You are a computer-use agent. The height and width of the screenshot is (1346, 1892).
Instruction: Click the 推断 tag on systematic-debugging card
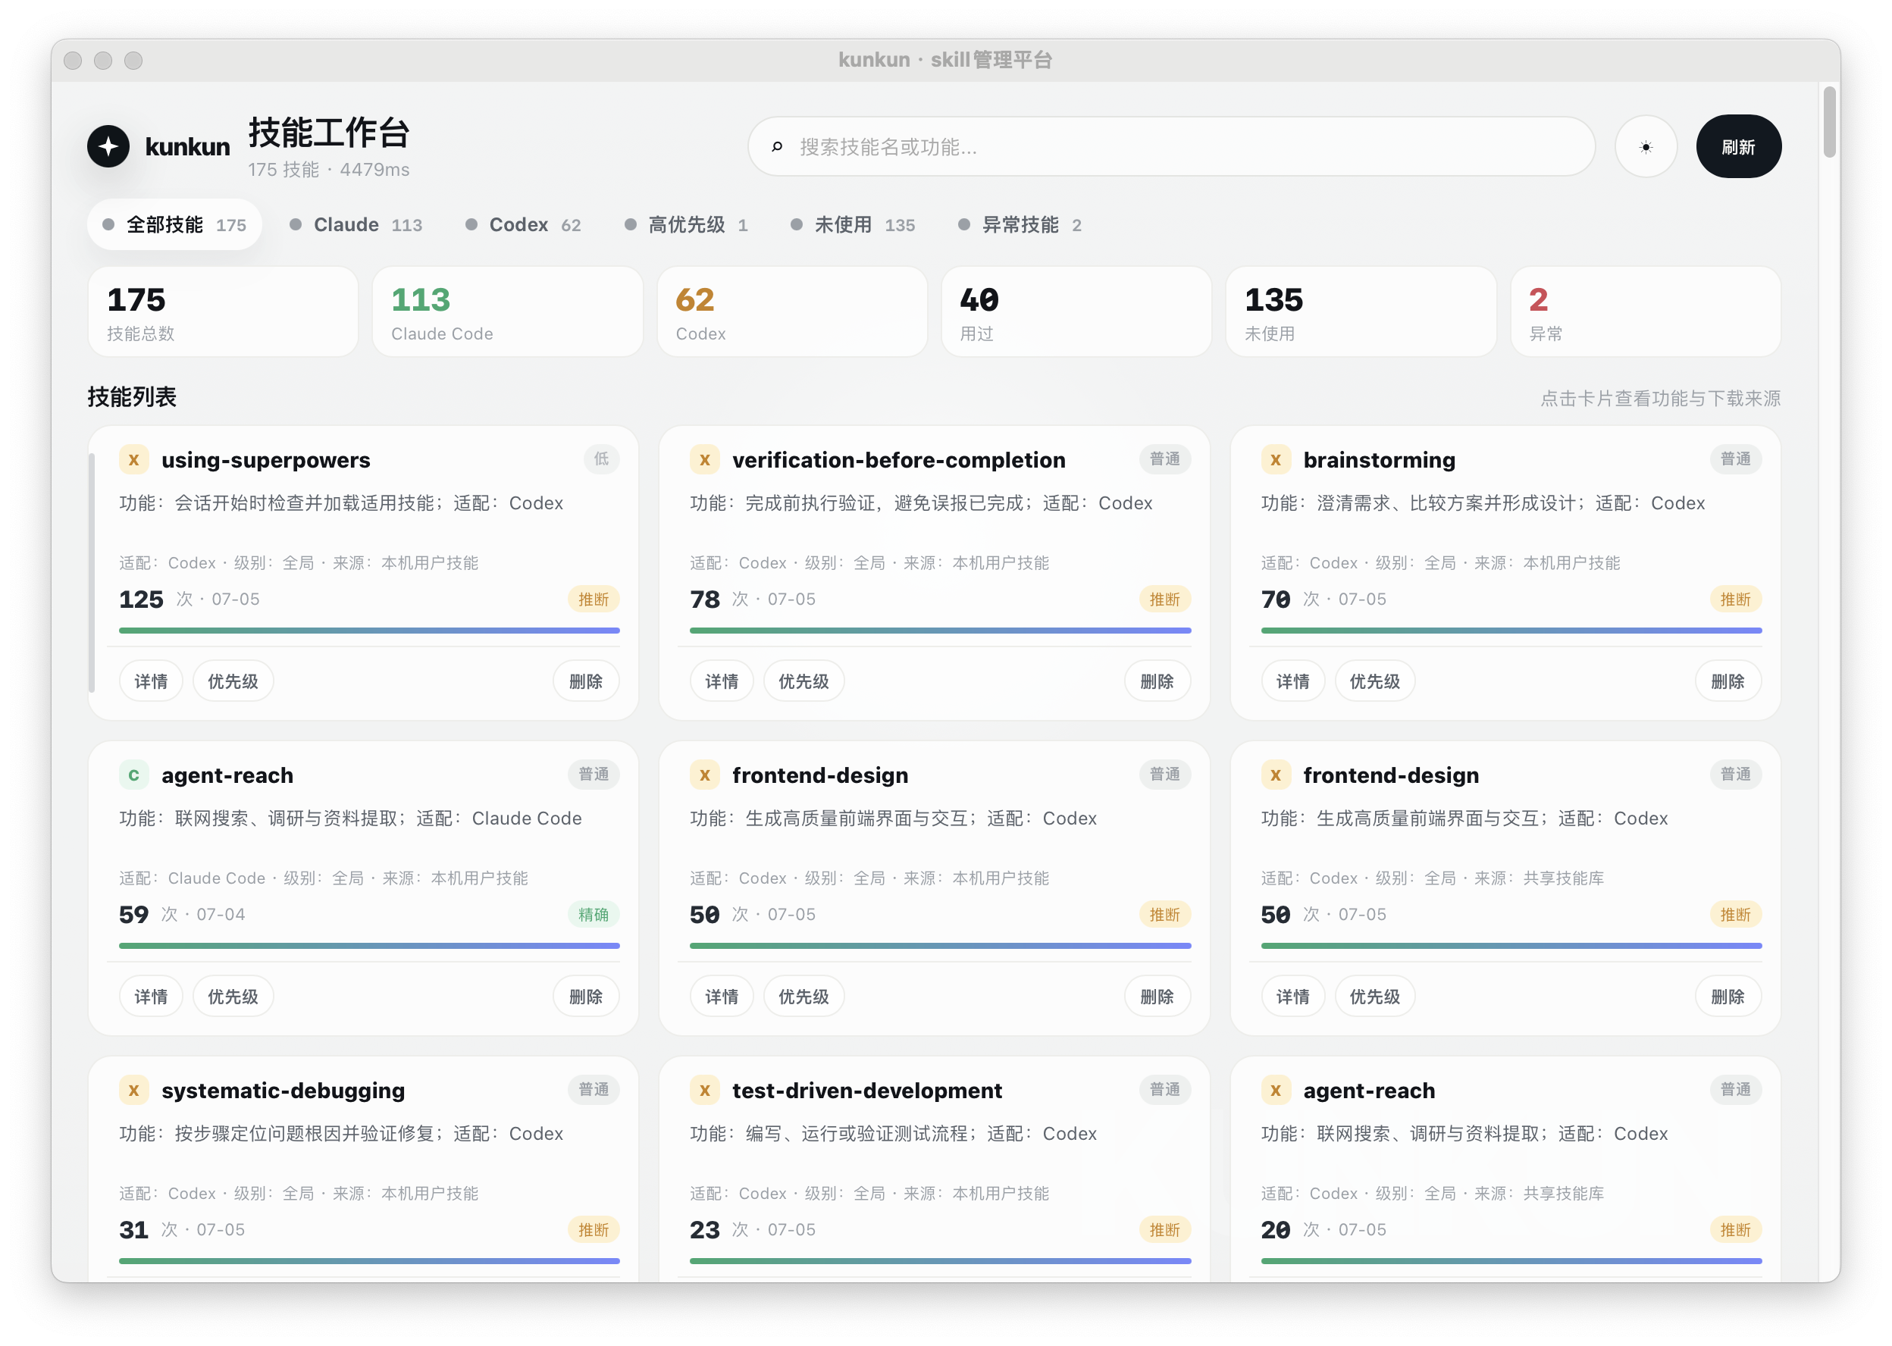tap(594, 1229)
